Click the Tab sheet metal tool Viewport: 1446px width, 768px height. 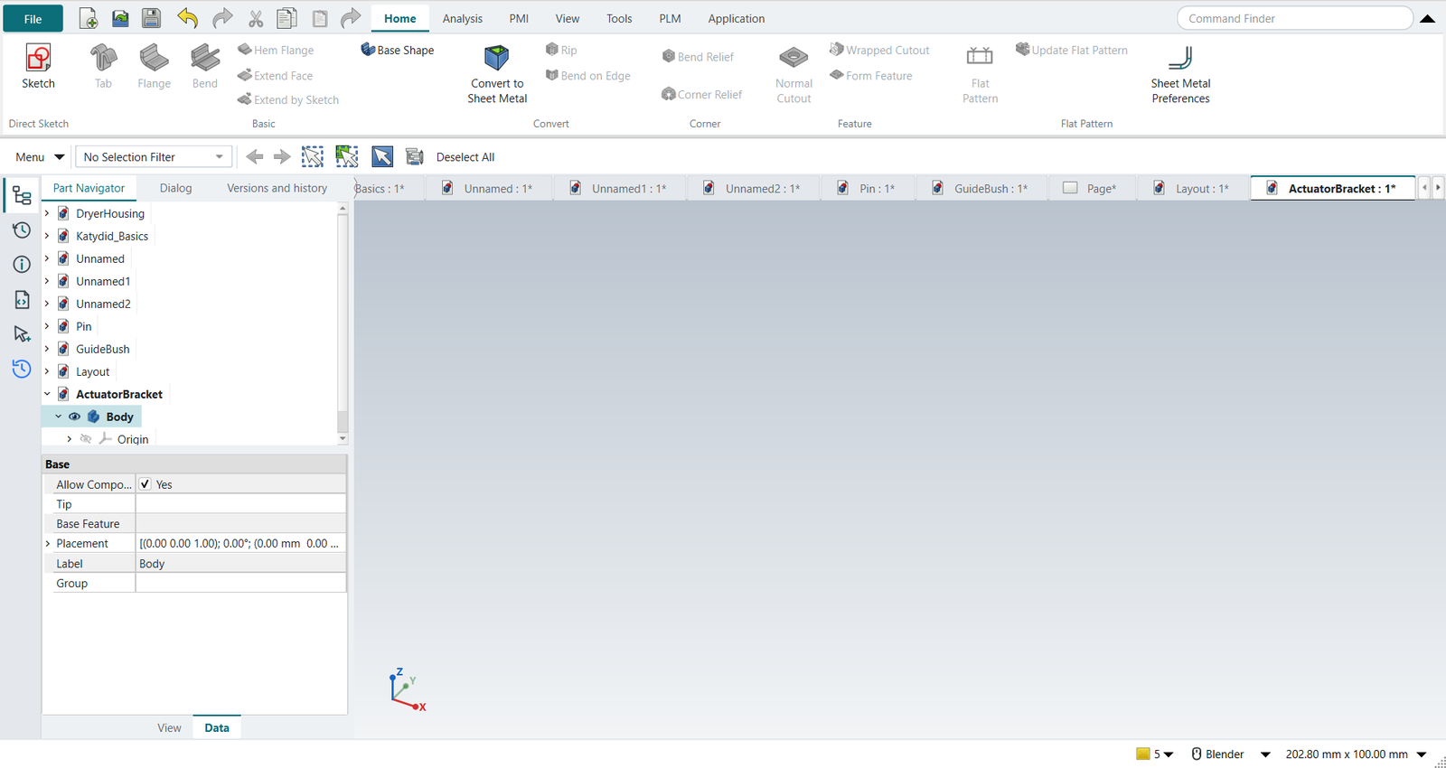click(x=103, y=66)
